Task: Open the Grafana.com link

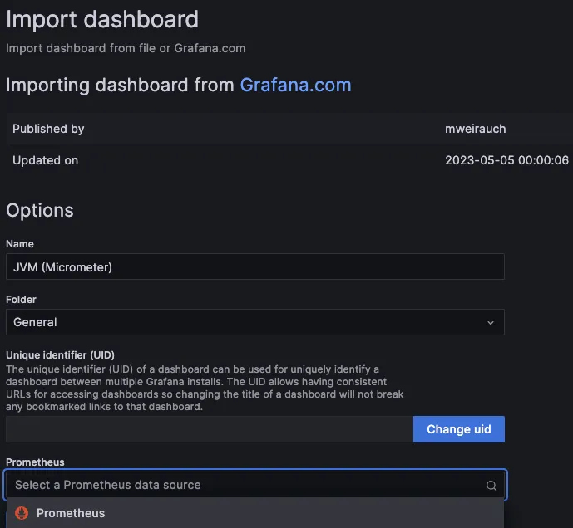Action: (295, 85)
